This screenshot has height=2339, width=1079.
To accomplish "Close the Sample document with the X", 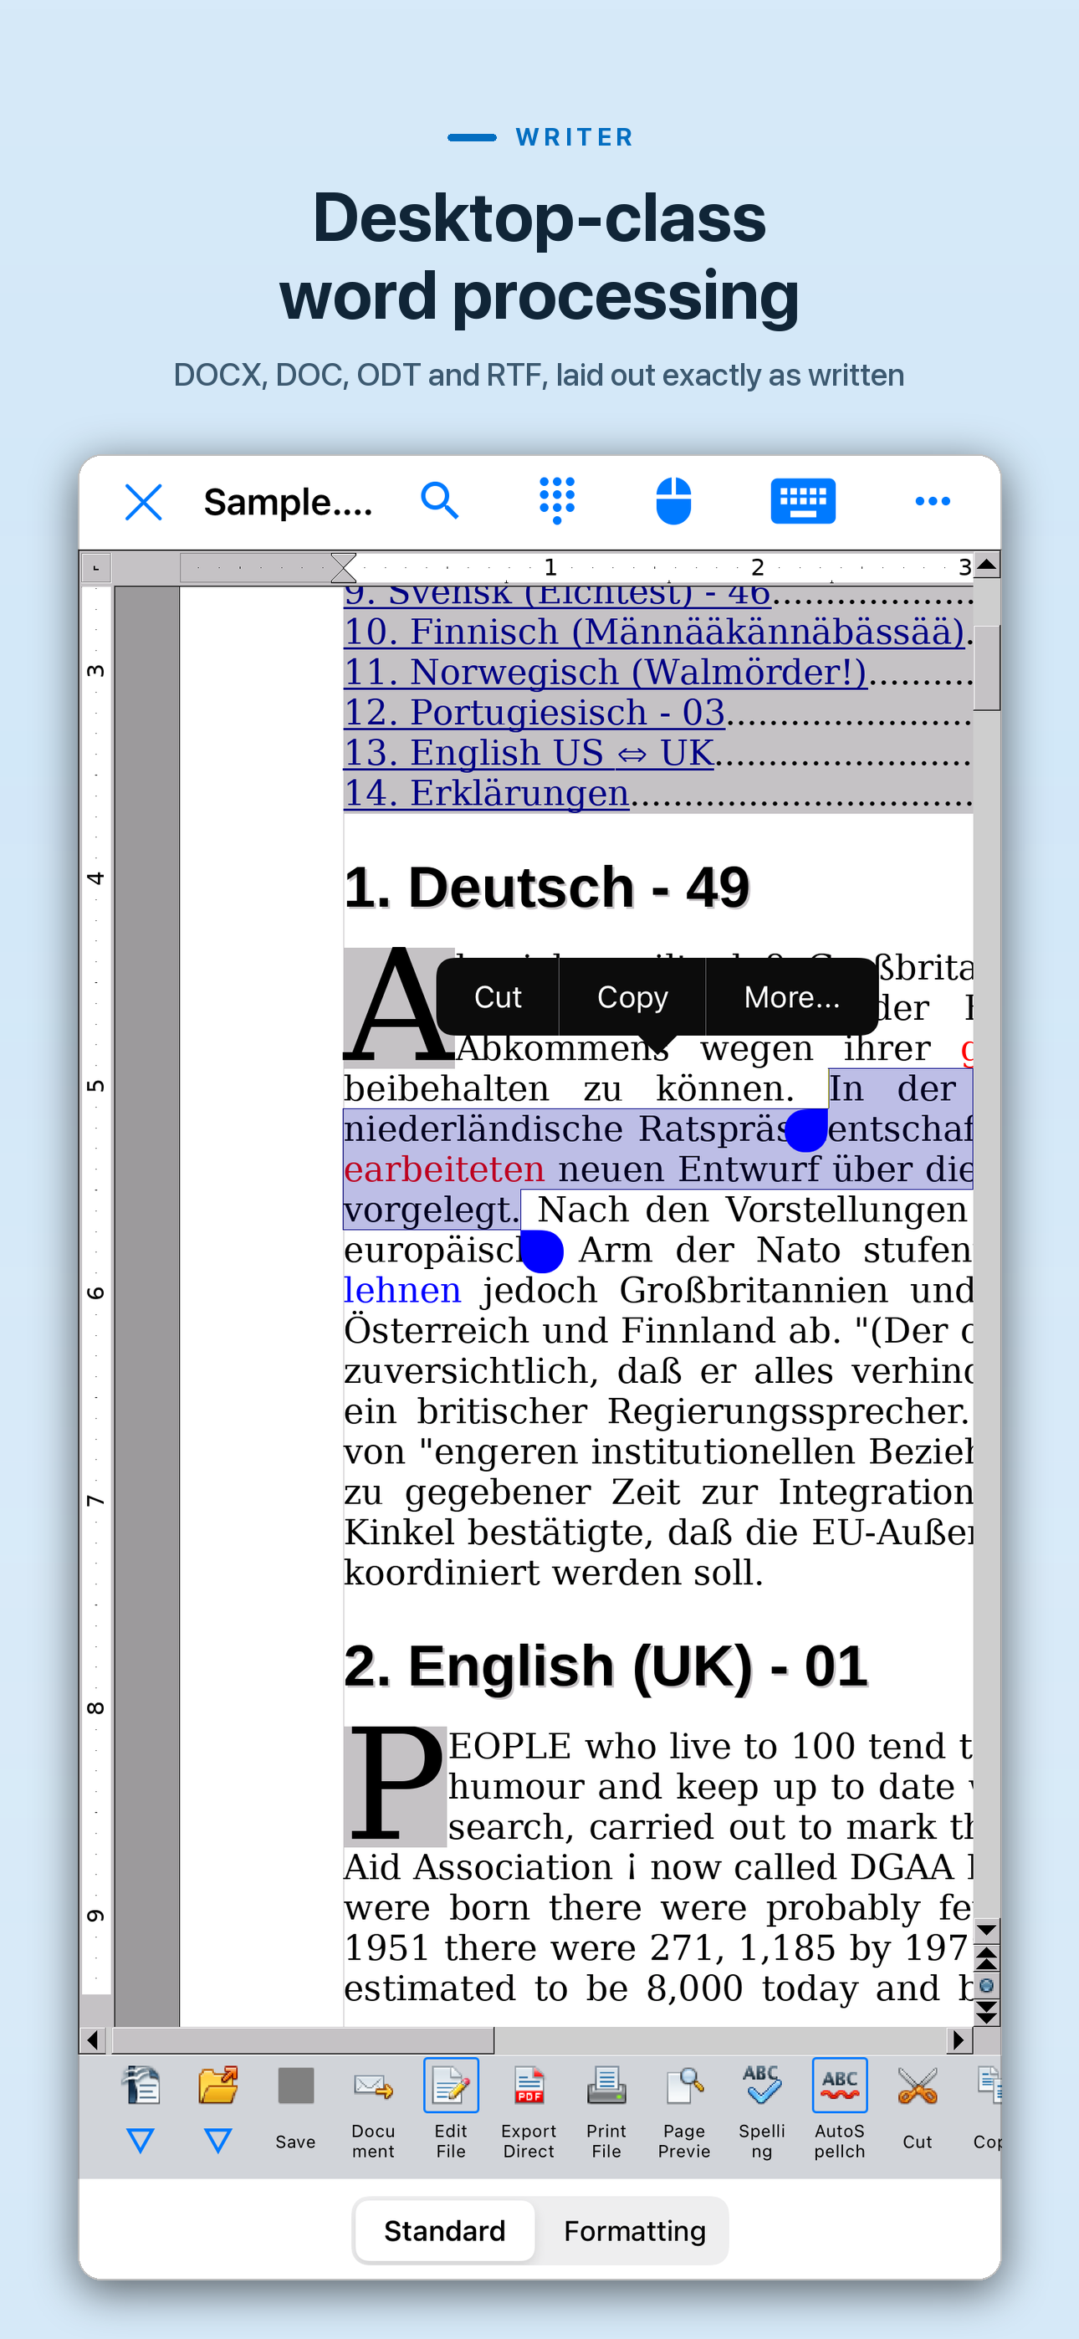I will click(144, 501).
